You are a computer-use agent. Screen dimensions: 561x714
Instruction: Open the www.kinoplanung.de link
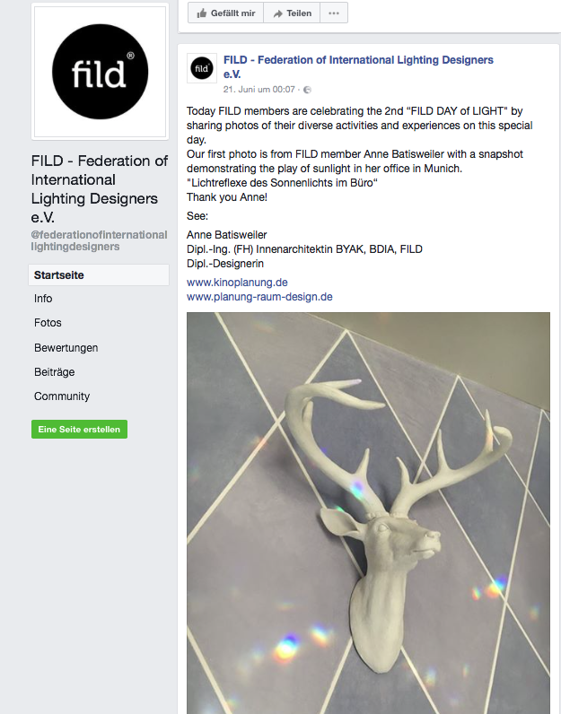point(237,283)
